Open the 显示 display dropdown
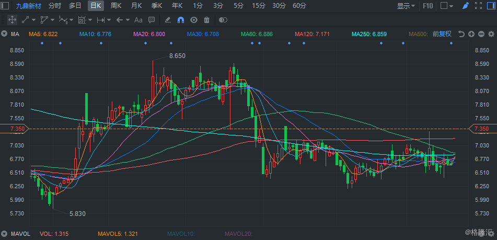Viewport: 497px width, 240px height. (406, 6)
